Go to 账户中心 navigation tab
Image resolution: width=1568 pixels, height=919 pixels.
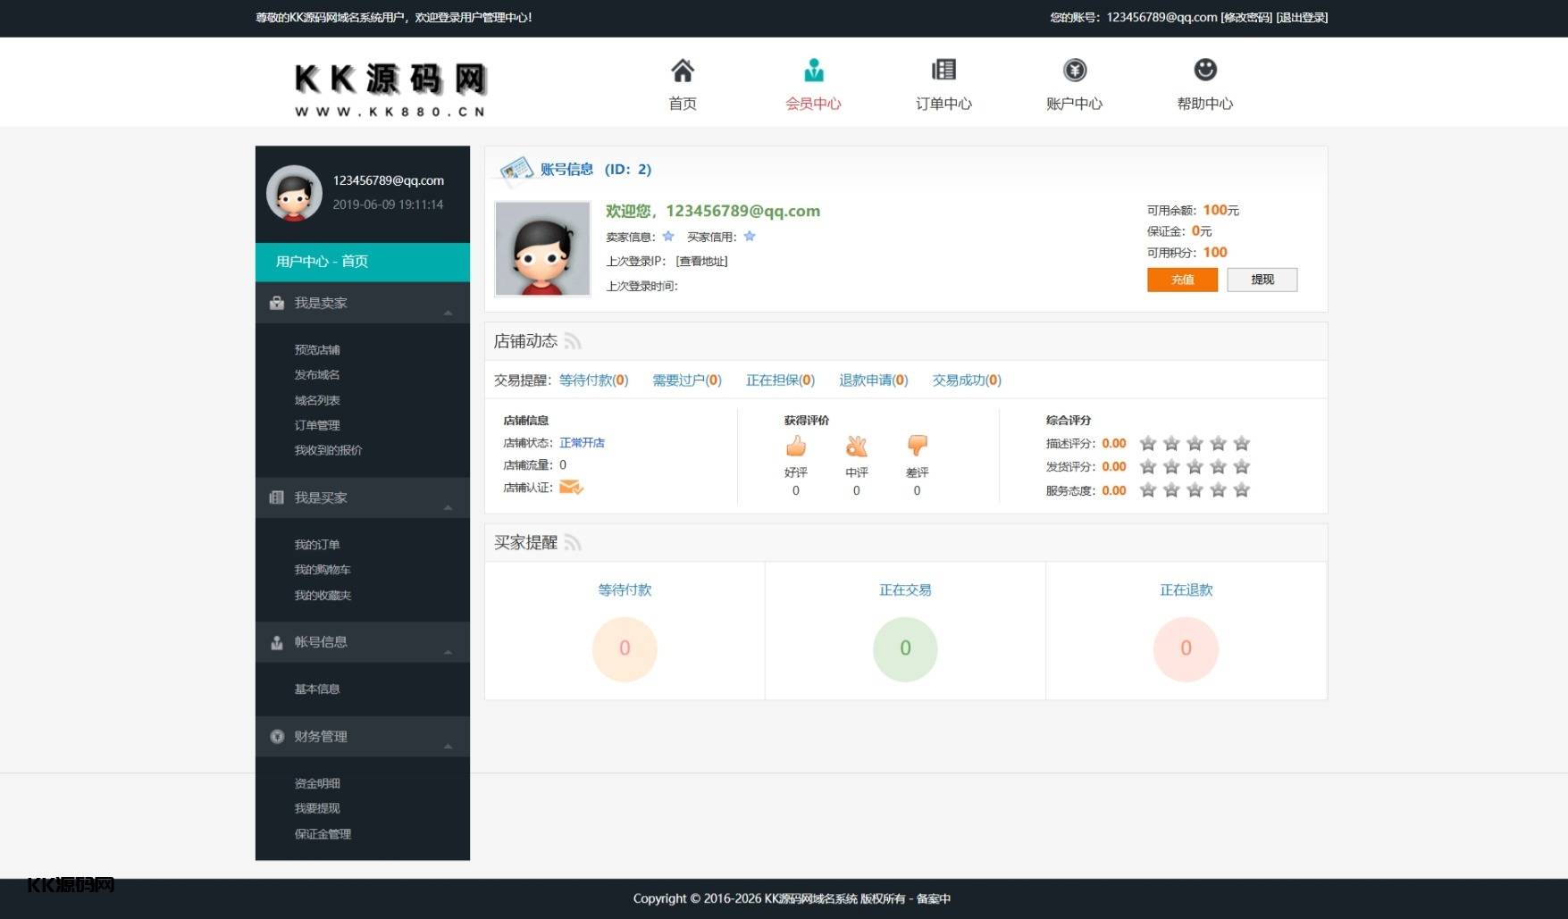tap(1074, 104)
